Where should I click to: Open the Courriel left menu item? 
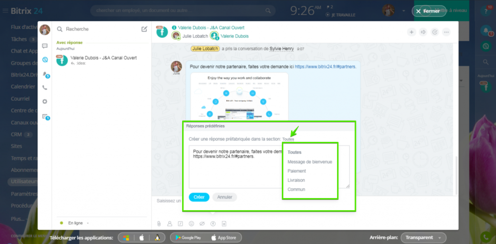[x=20, y=99]
